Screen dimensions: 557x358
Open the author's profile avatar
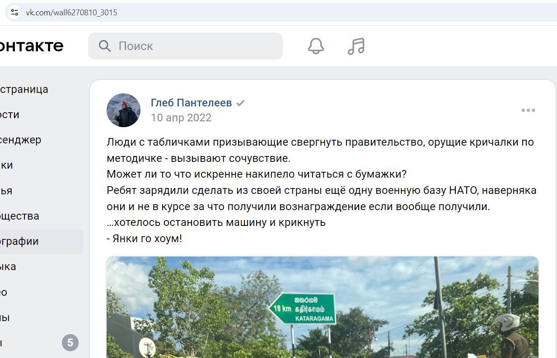(123, 110)
